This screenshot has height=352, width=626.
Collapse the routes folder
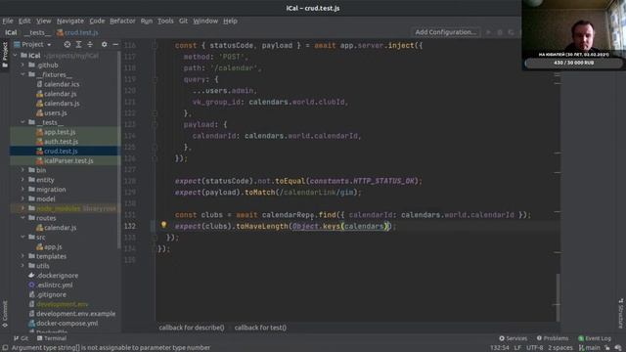(22, 218)
